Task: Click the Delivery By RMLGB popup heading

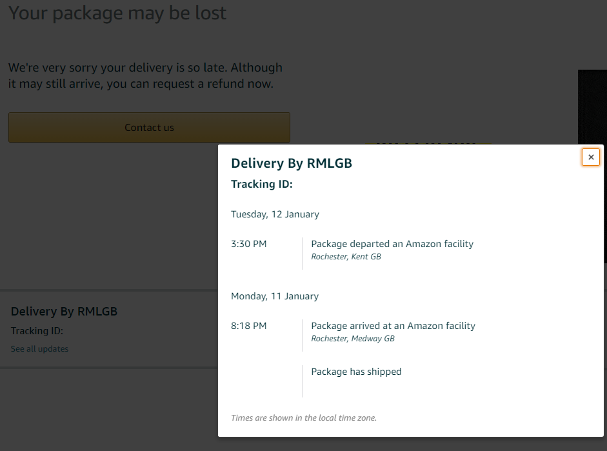Action: click(x=292, y=163)
